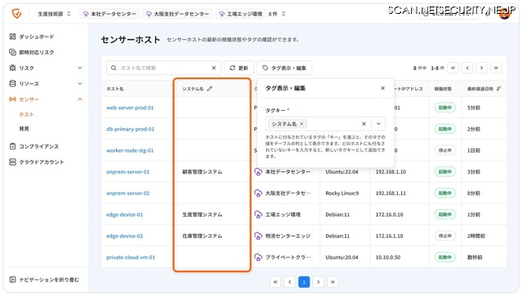
Task: Click the 10.10.0.50 IP address cell
Action: point(388,258)
